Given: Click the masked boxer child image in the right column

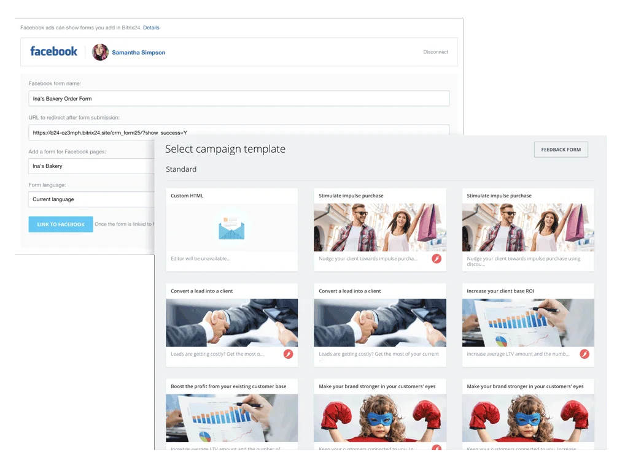Looking at the screenshot, I should [528, 418].
